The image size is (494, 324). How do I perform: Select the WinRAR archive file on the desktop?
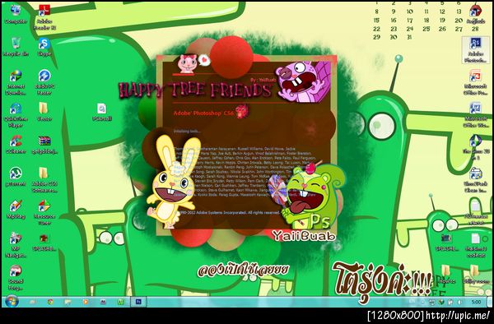[44, 145]
